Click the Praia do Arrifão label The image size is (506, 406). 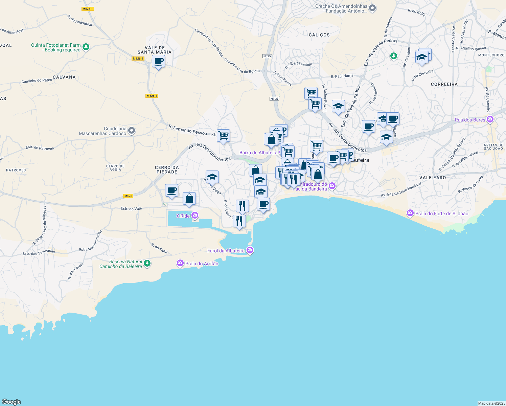pyautogui.click(x=202, y=264)
